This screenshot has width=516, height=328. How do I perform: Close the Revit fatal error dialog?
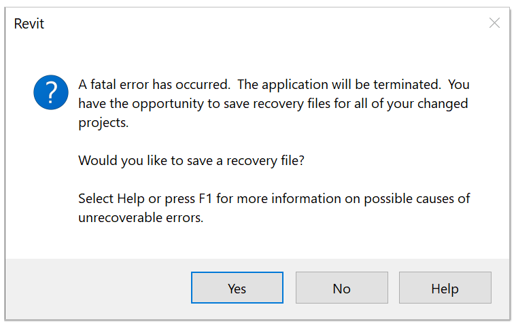pyautogui.click(x=494, y=23)
